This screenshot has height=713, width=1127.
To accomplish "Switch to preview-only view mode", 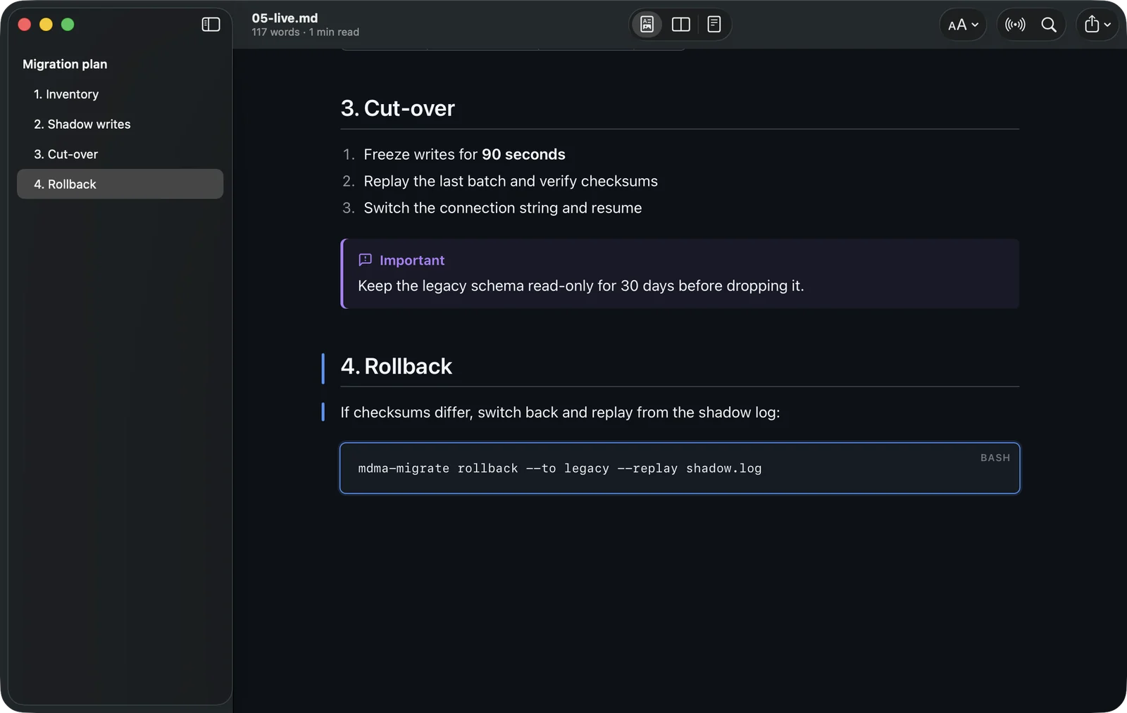I will 647,25.
